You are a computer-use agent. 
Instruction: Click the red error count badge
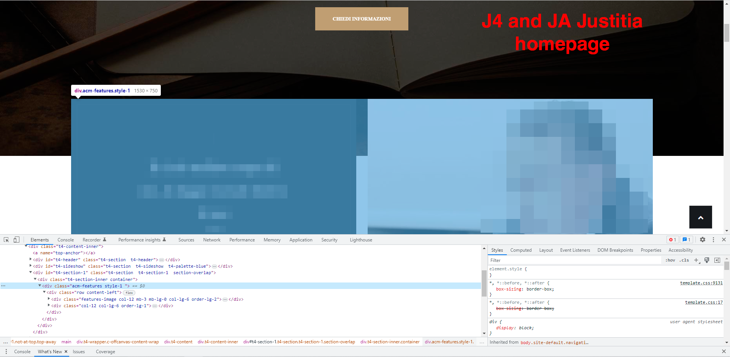coord(673,240)
